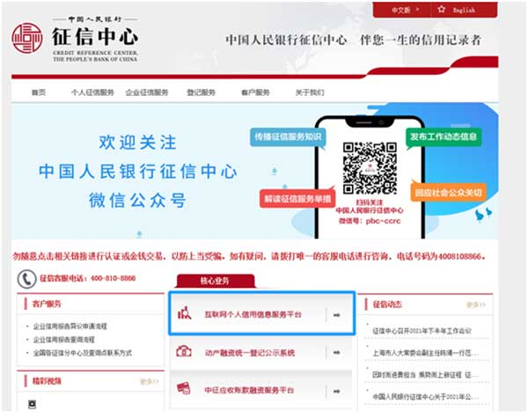Click 征信动态 section heading
The image size is (528, 413).
point(387,305)
